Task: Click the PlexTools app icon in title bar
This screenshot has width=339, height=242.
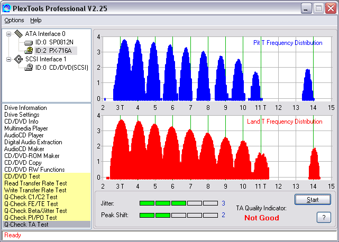Action: 6,8
